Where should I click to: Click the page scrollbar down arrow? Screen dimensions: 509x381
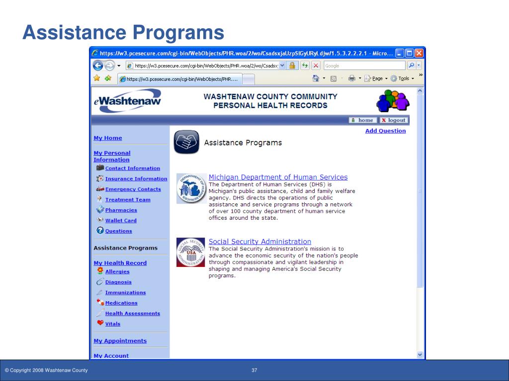pyautogui.click(x=420, y=355)
